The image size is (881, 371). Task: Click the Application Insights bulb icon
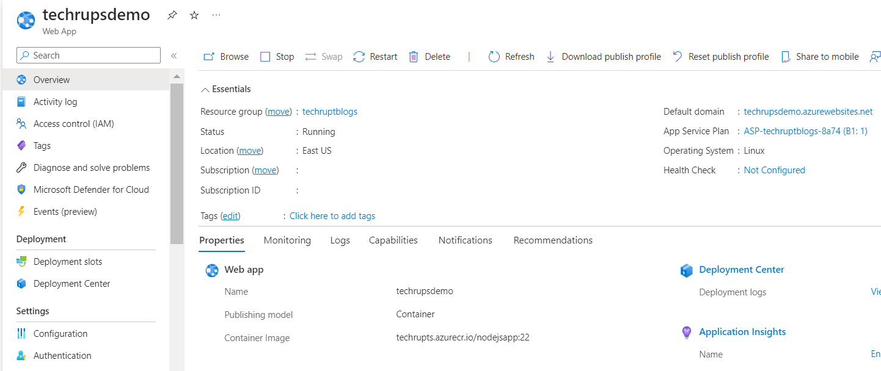[687, 333]
